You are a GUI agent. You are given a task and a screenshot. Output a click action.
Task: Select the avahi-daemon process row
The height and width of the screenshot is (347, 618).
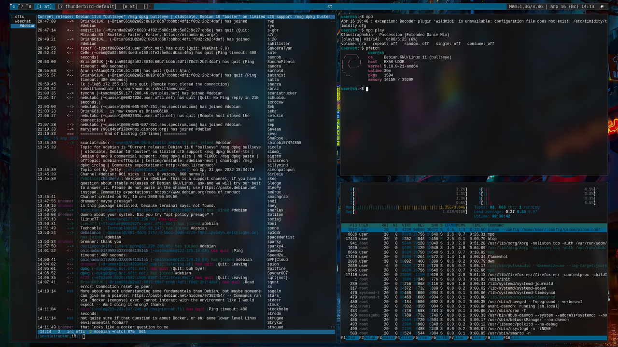coord(474,306)
